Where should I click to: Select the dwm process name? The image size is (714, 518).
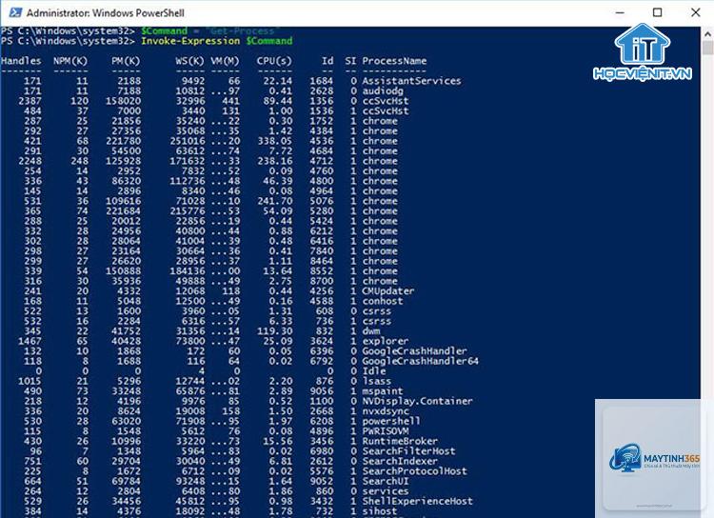371,331
